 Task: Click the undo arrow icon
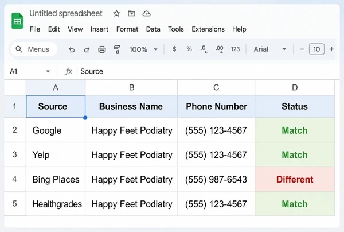point(72,49)
